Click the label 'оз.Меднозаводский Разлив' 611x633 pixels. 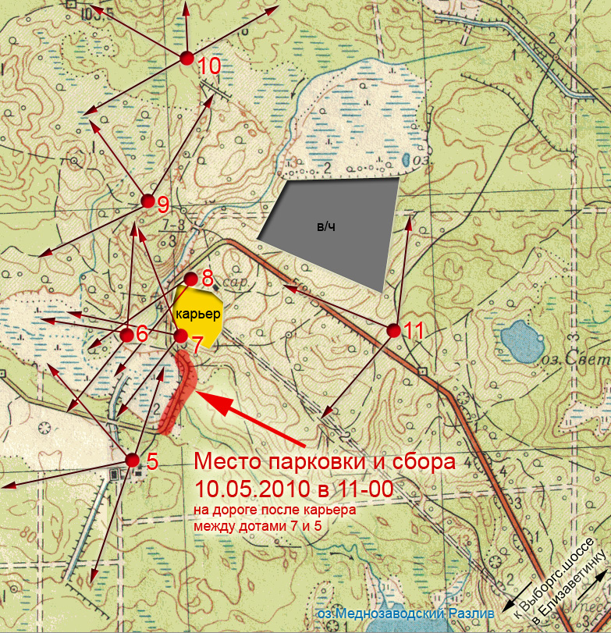click(x=406, y=613)
